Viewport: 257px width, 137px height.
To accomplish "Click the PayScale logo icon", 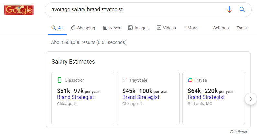I will (x=125, y=80).
